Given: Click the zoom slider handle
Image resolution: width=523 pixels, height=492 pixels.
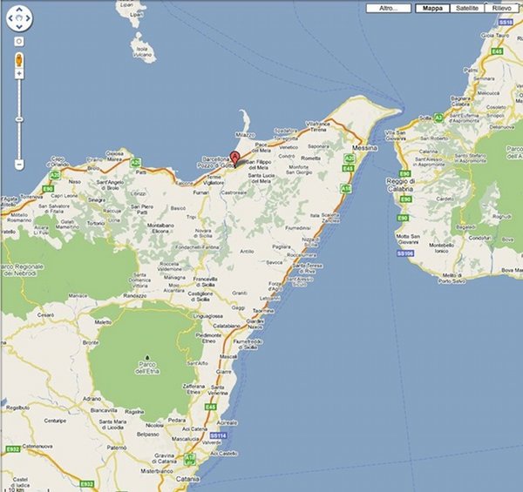Looking at the screenshot, I should point(19,119).
